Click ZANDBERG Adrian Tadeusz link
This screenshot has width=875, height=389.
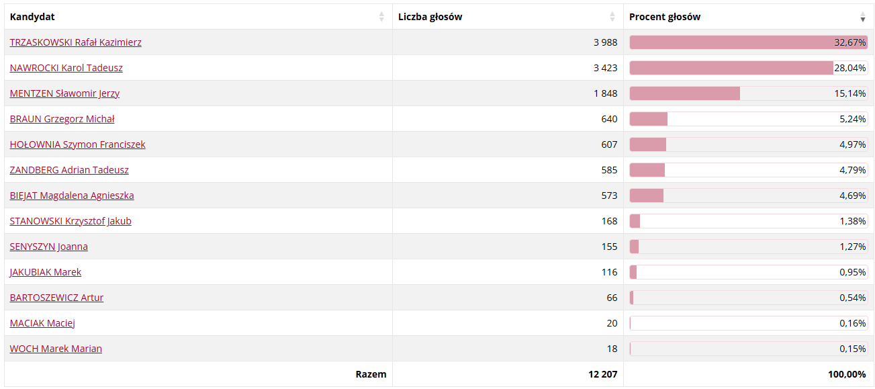(x=69, y=170)
